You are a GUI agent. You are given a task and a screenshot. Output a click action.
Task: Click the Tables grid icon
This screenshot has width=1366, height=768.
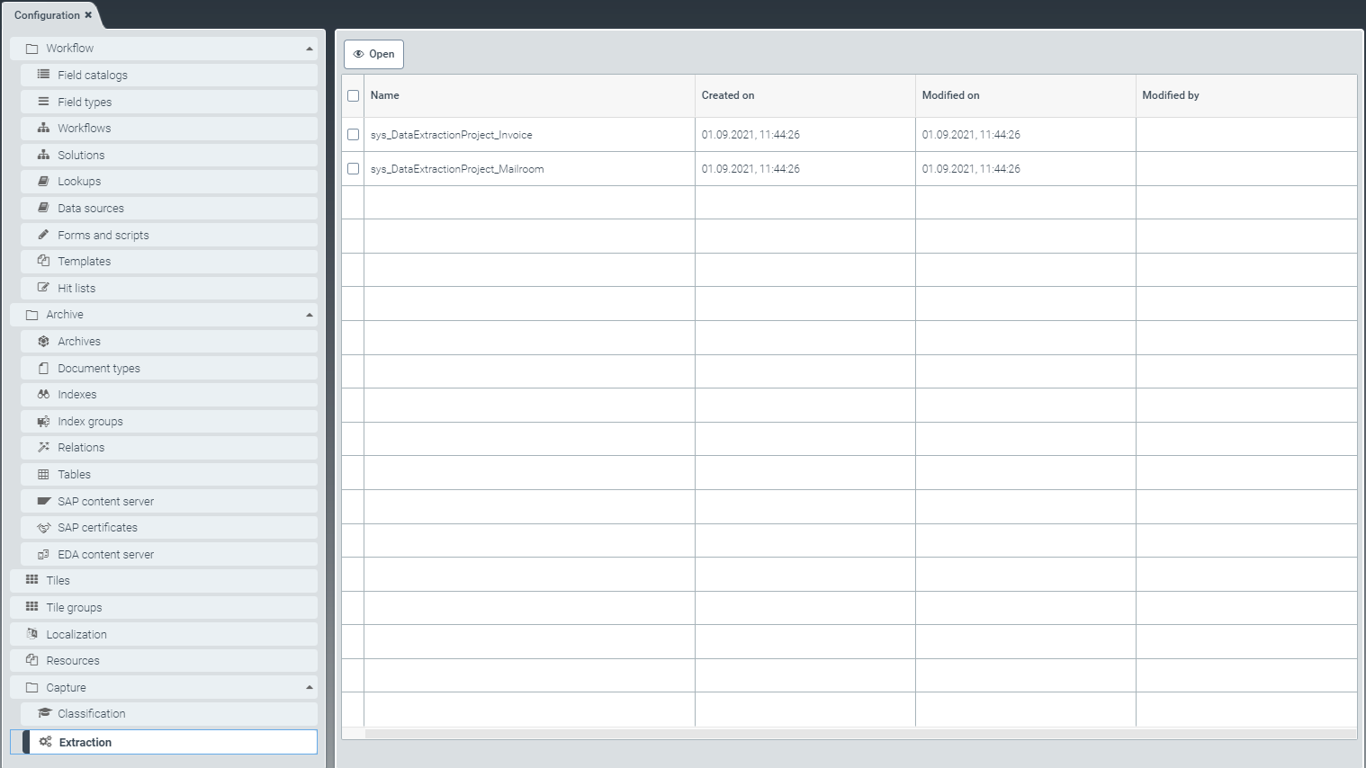[43, 475]
